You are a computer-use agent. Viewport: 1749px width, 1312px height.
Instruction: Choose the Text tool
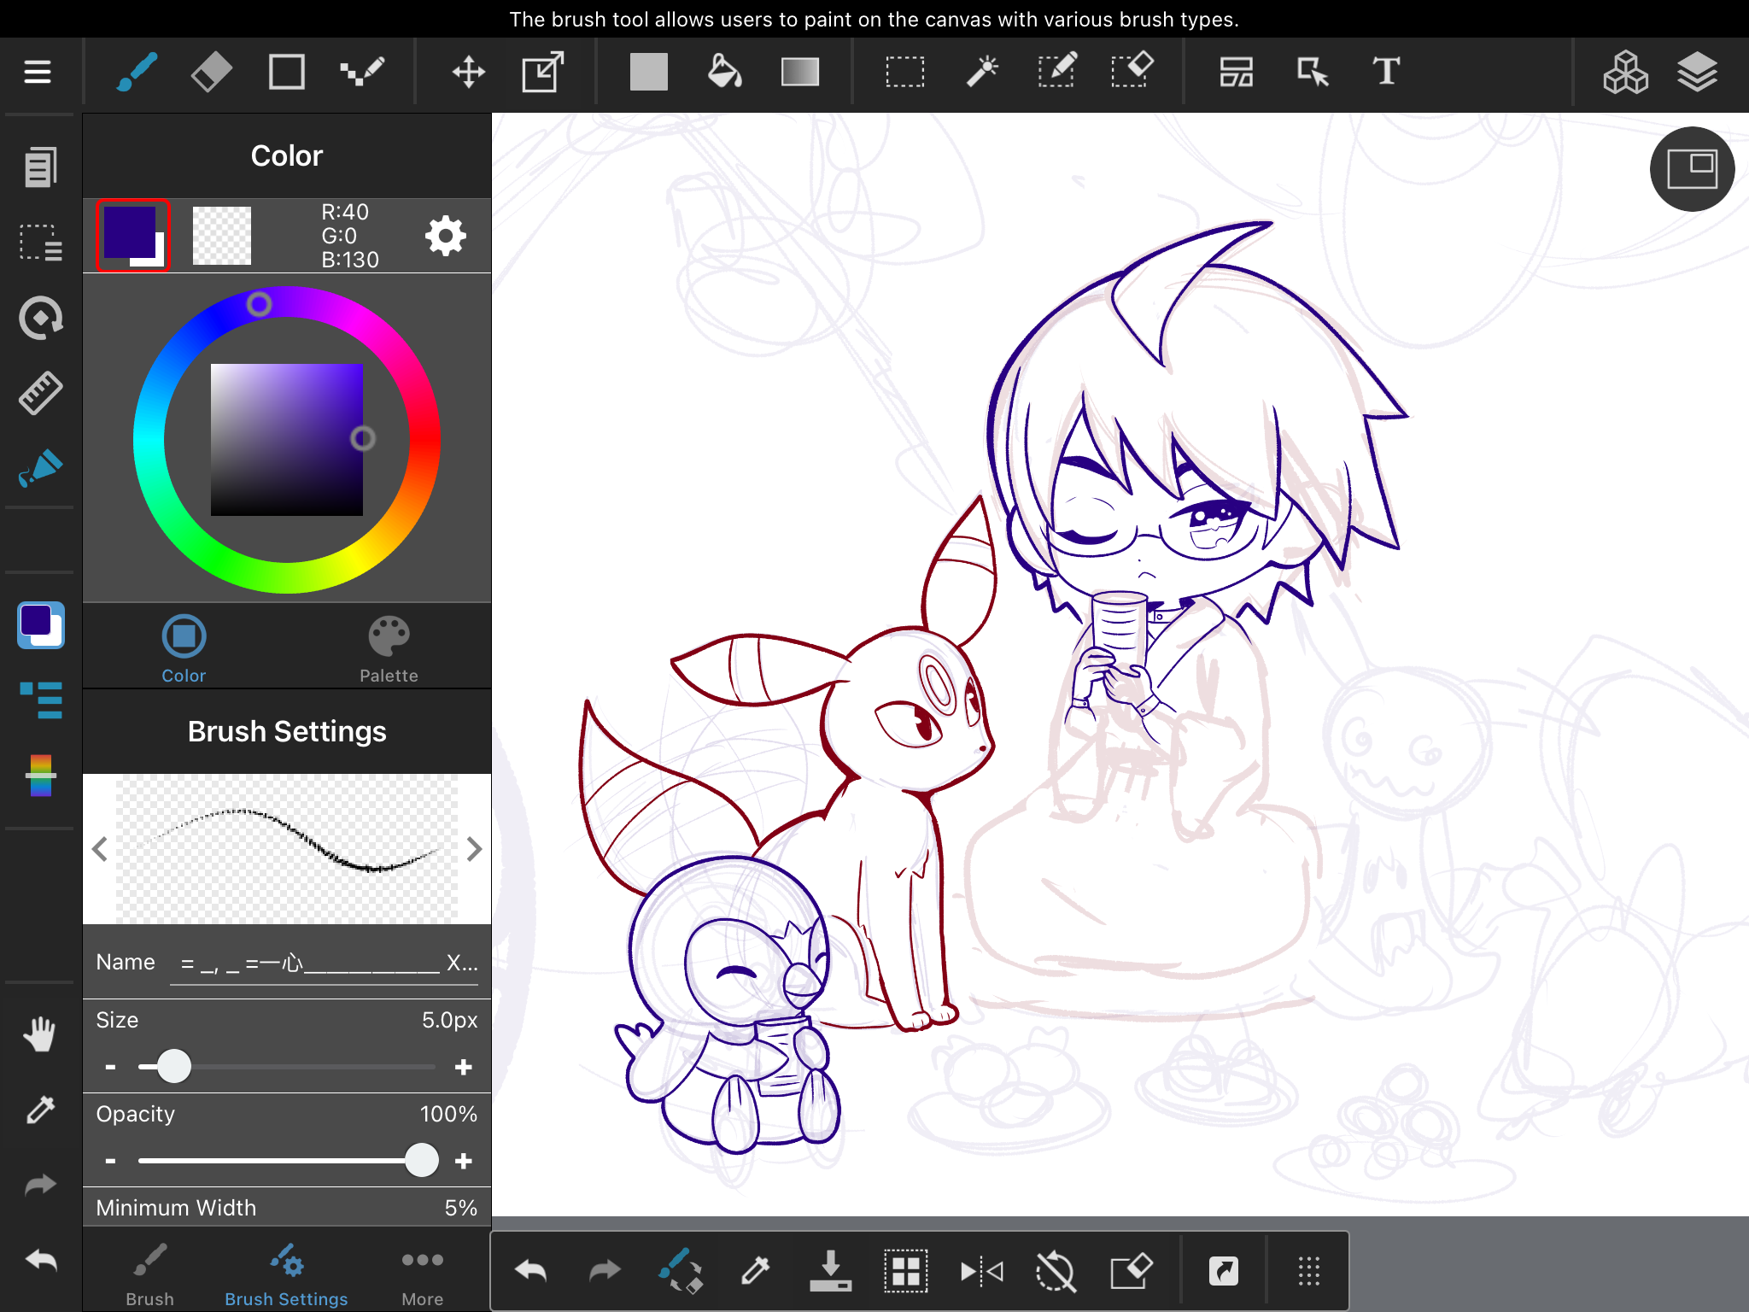[1386, 72]
